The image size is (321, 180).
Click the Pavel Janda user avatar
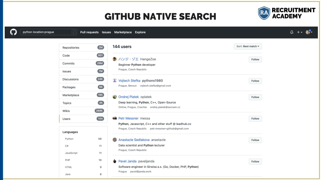pos(115,161)
